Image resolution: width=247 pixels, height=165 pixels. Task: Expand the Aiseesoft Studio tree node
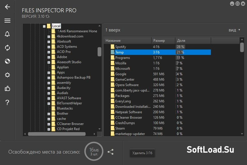coord(49,62)
